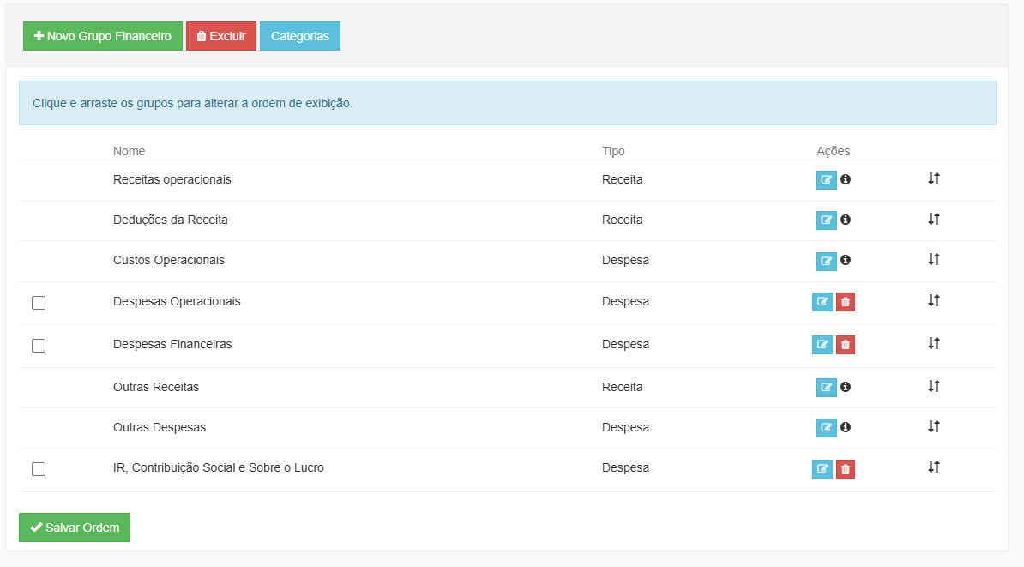The height and width of the screenshot is (567, 1024).
Task: Edit the Custos Operacionais group
Action: pos(826,261)
